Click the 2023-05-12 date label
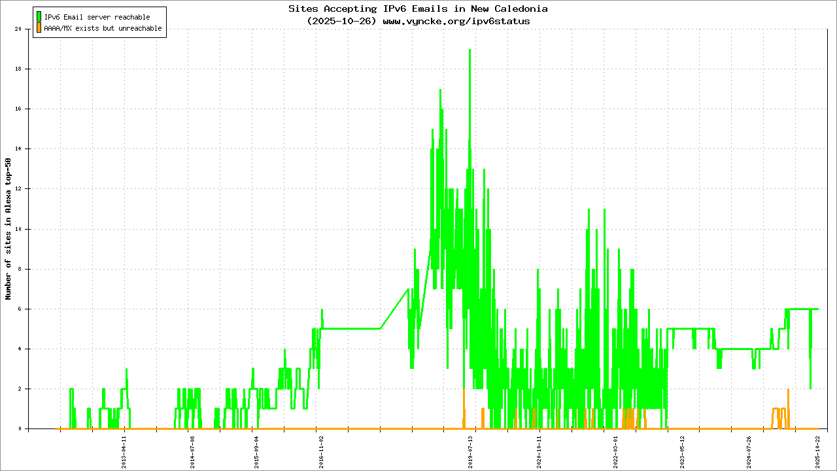 click(682, 453)
